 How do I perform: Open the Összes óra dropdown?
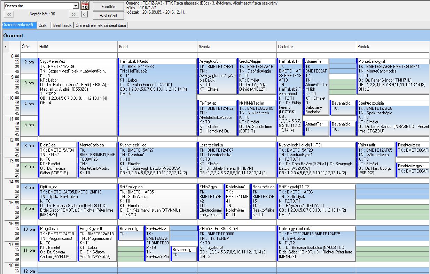click(x=76, y=6)
